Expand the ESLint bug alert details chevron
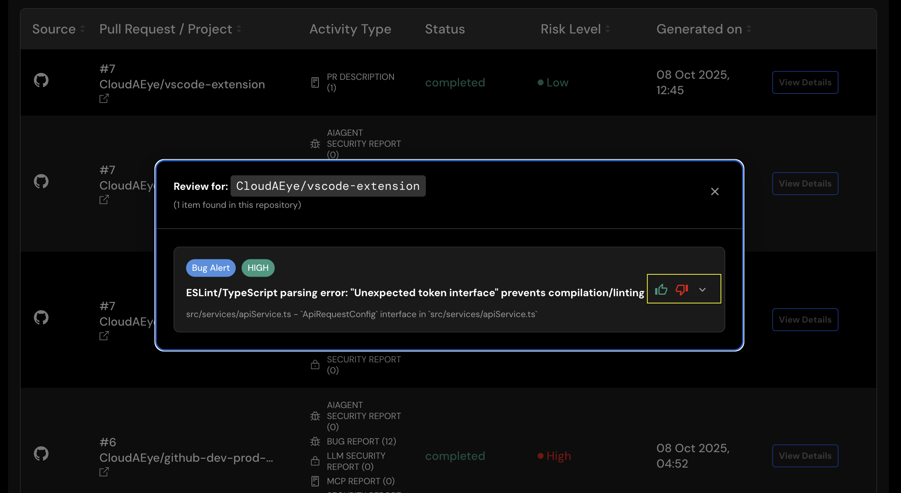This screenshot has width=901, height=493. pyautogui.click(x=702, y=290)
